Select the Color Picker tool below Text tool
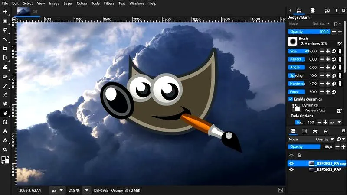347x195 pixels. click(x=5, y=140)
